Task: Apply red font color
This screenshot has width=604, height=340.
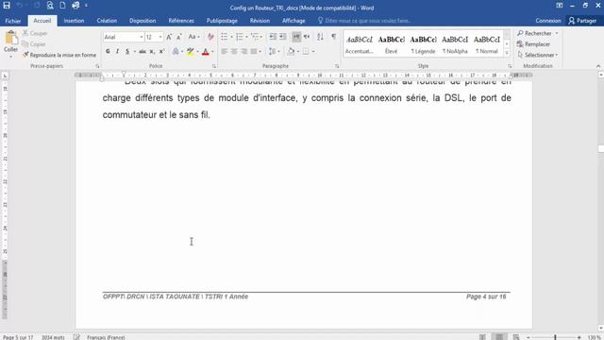Action: click(x=206, y=51)
